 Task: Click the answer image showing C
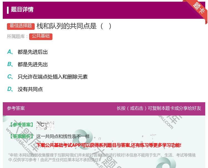(45, 125)
